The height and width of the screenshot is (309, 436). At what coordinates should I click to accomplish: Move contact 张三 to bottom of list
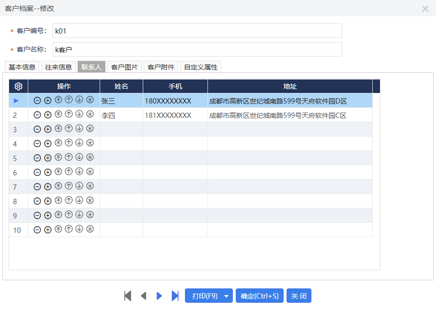pos(90,100)
